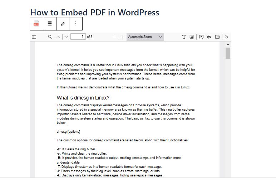Download the PDF file

217,37
